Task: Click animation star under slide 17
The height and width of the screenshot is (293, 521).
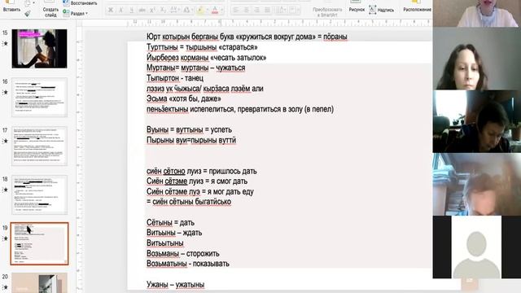Action: coord(5,141)
